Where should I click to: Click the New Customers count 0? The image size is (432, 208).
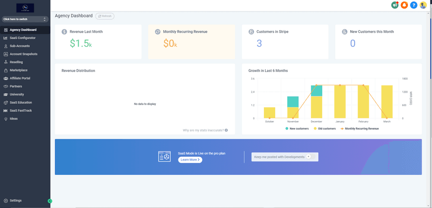pyautogui.click(x=353, y=43)
